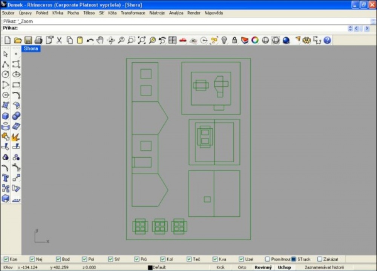Toggle Rovinný mode in status bar
The image size is (377, 271).
[x=263, y=267]
